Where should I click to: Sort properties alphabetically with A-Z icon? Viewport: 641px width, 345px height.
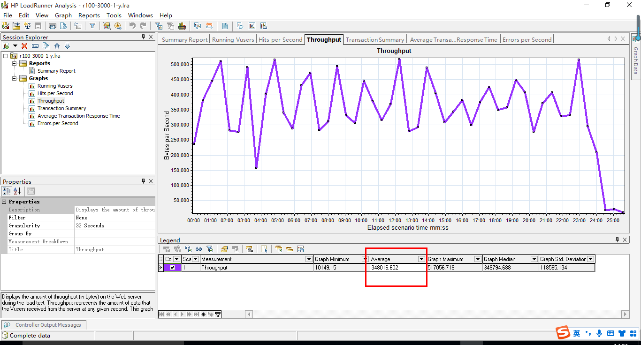coord(17,191)
